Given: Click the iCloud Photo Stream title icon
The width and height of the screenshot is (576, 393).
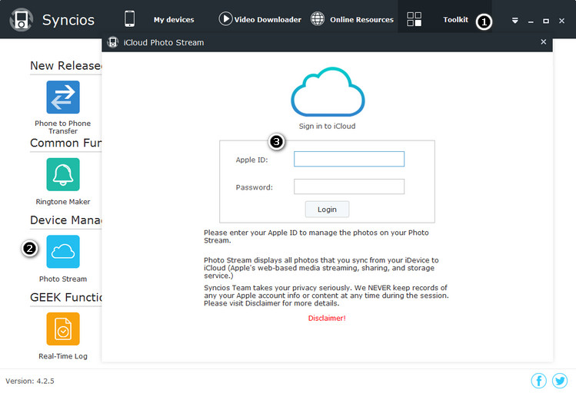Looking at the screenshot, I should 113,42.
